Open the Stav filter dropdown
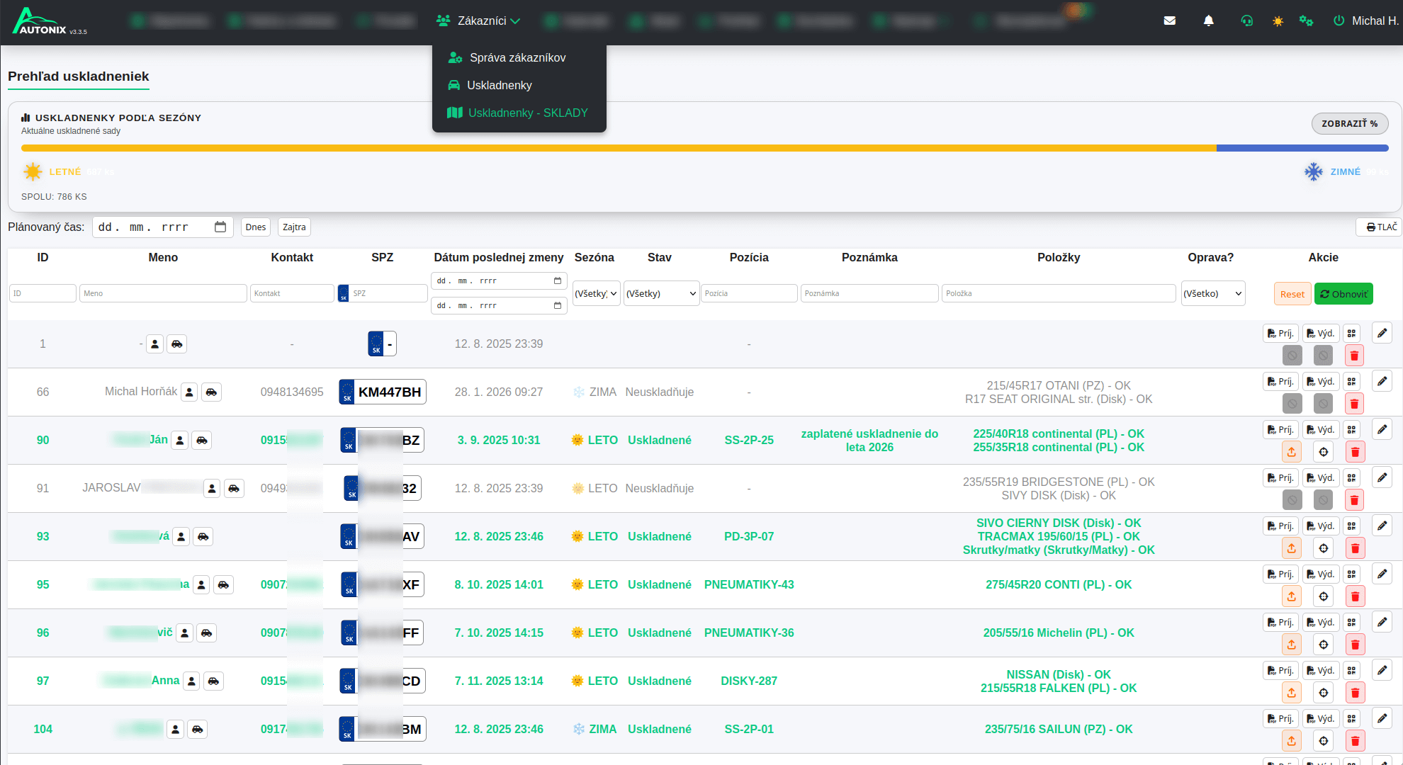Screen dimensions: 1403x765 click(661, 293)
